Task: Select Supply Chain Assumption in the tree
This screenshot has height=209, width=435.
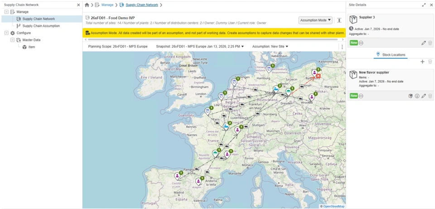Action: 41,26
